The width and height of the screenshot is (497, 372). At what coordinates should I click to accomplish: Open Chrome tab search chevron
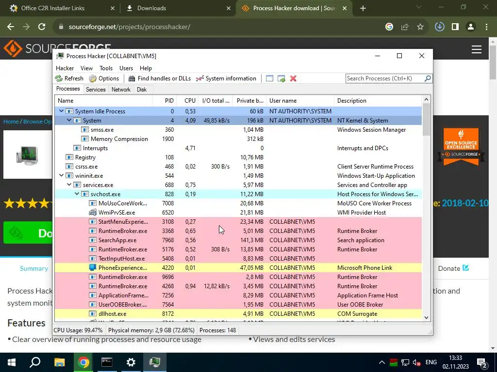419,7
